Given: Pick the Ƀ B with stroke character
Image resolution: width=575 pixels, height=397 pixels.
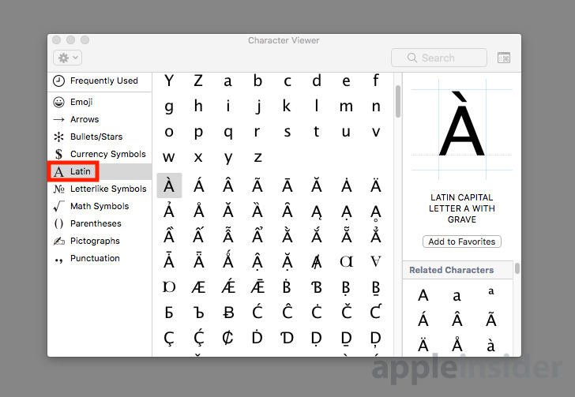Looking at the screenshot, I should tap(228, 313).
